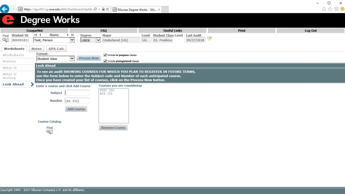Go to previous student arrow icon
This screenshot has height=194, width=345.
pyautogui.click(x=40, y=35)
